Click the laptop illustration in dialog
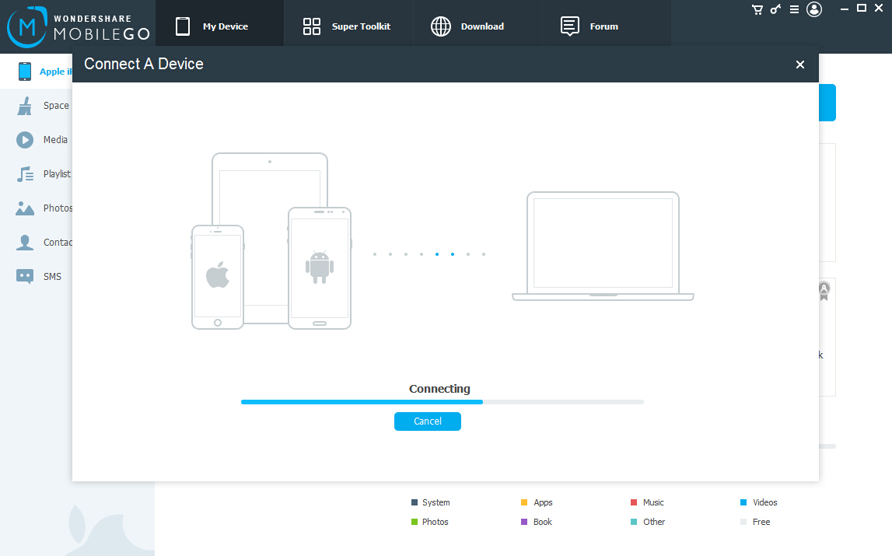892x556 pixels. 603,246
